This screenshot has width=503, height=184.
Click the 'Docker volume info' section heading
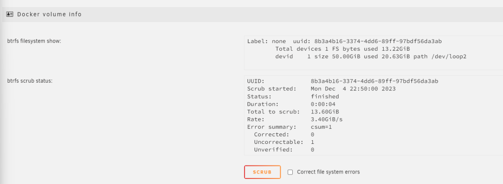tap(49, 15)
